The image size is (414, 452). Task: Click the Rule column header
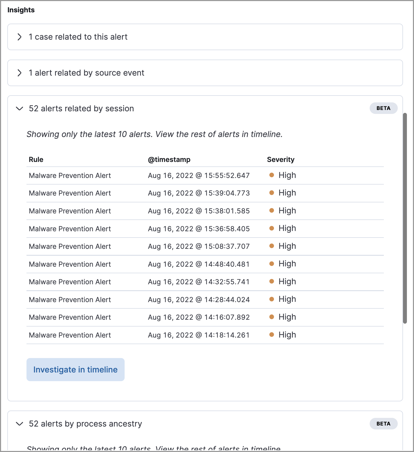click(36, 160)
